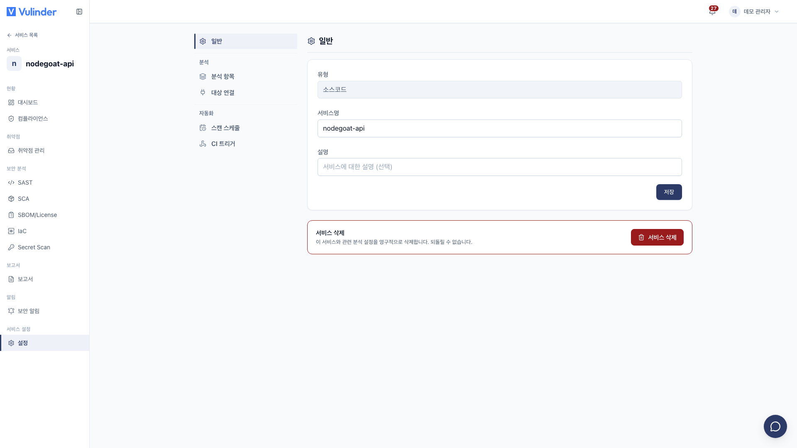Click the code brackets icon next to SAST

(x=11, y=183)
